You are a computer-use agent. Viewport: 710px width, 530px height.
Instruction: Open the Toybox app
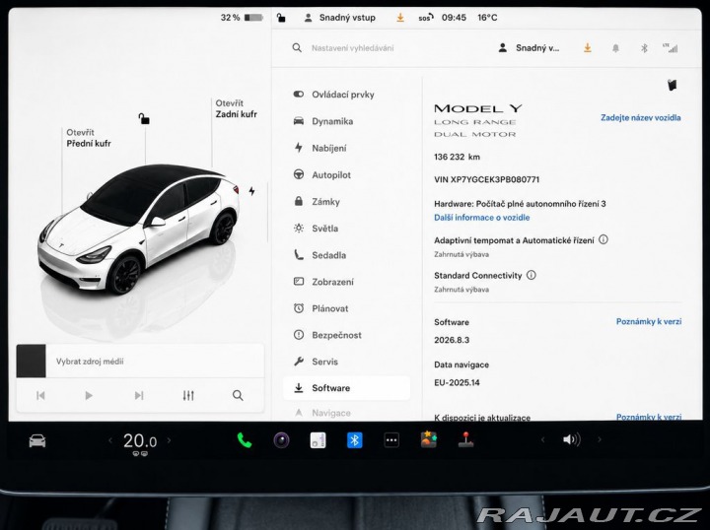point(428,439)
